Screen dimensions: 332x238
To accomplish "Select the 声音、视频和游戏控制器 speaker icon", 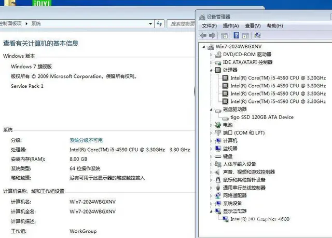I will coord(218,172).
